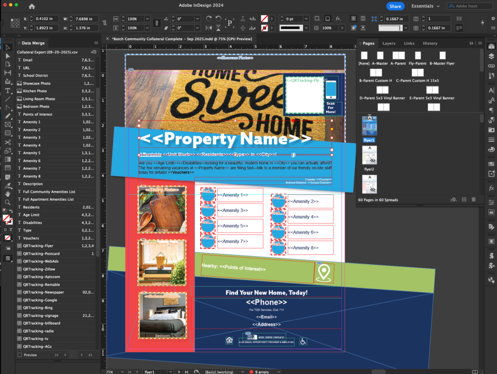The height and width of the screenshot is (374, 497).
Task: Delete selected page with trash icon
Action: point(474,199)
